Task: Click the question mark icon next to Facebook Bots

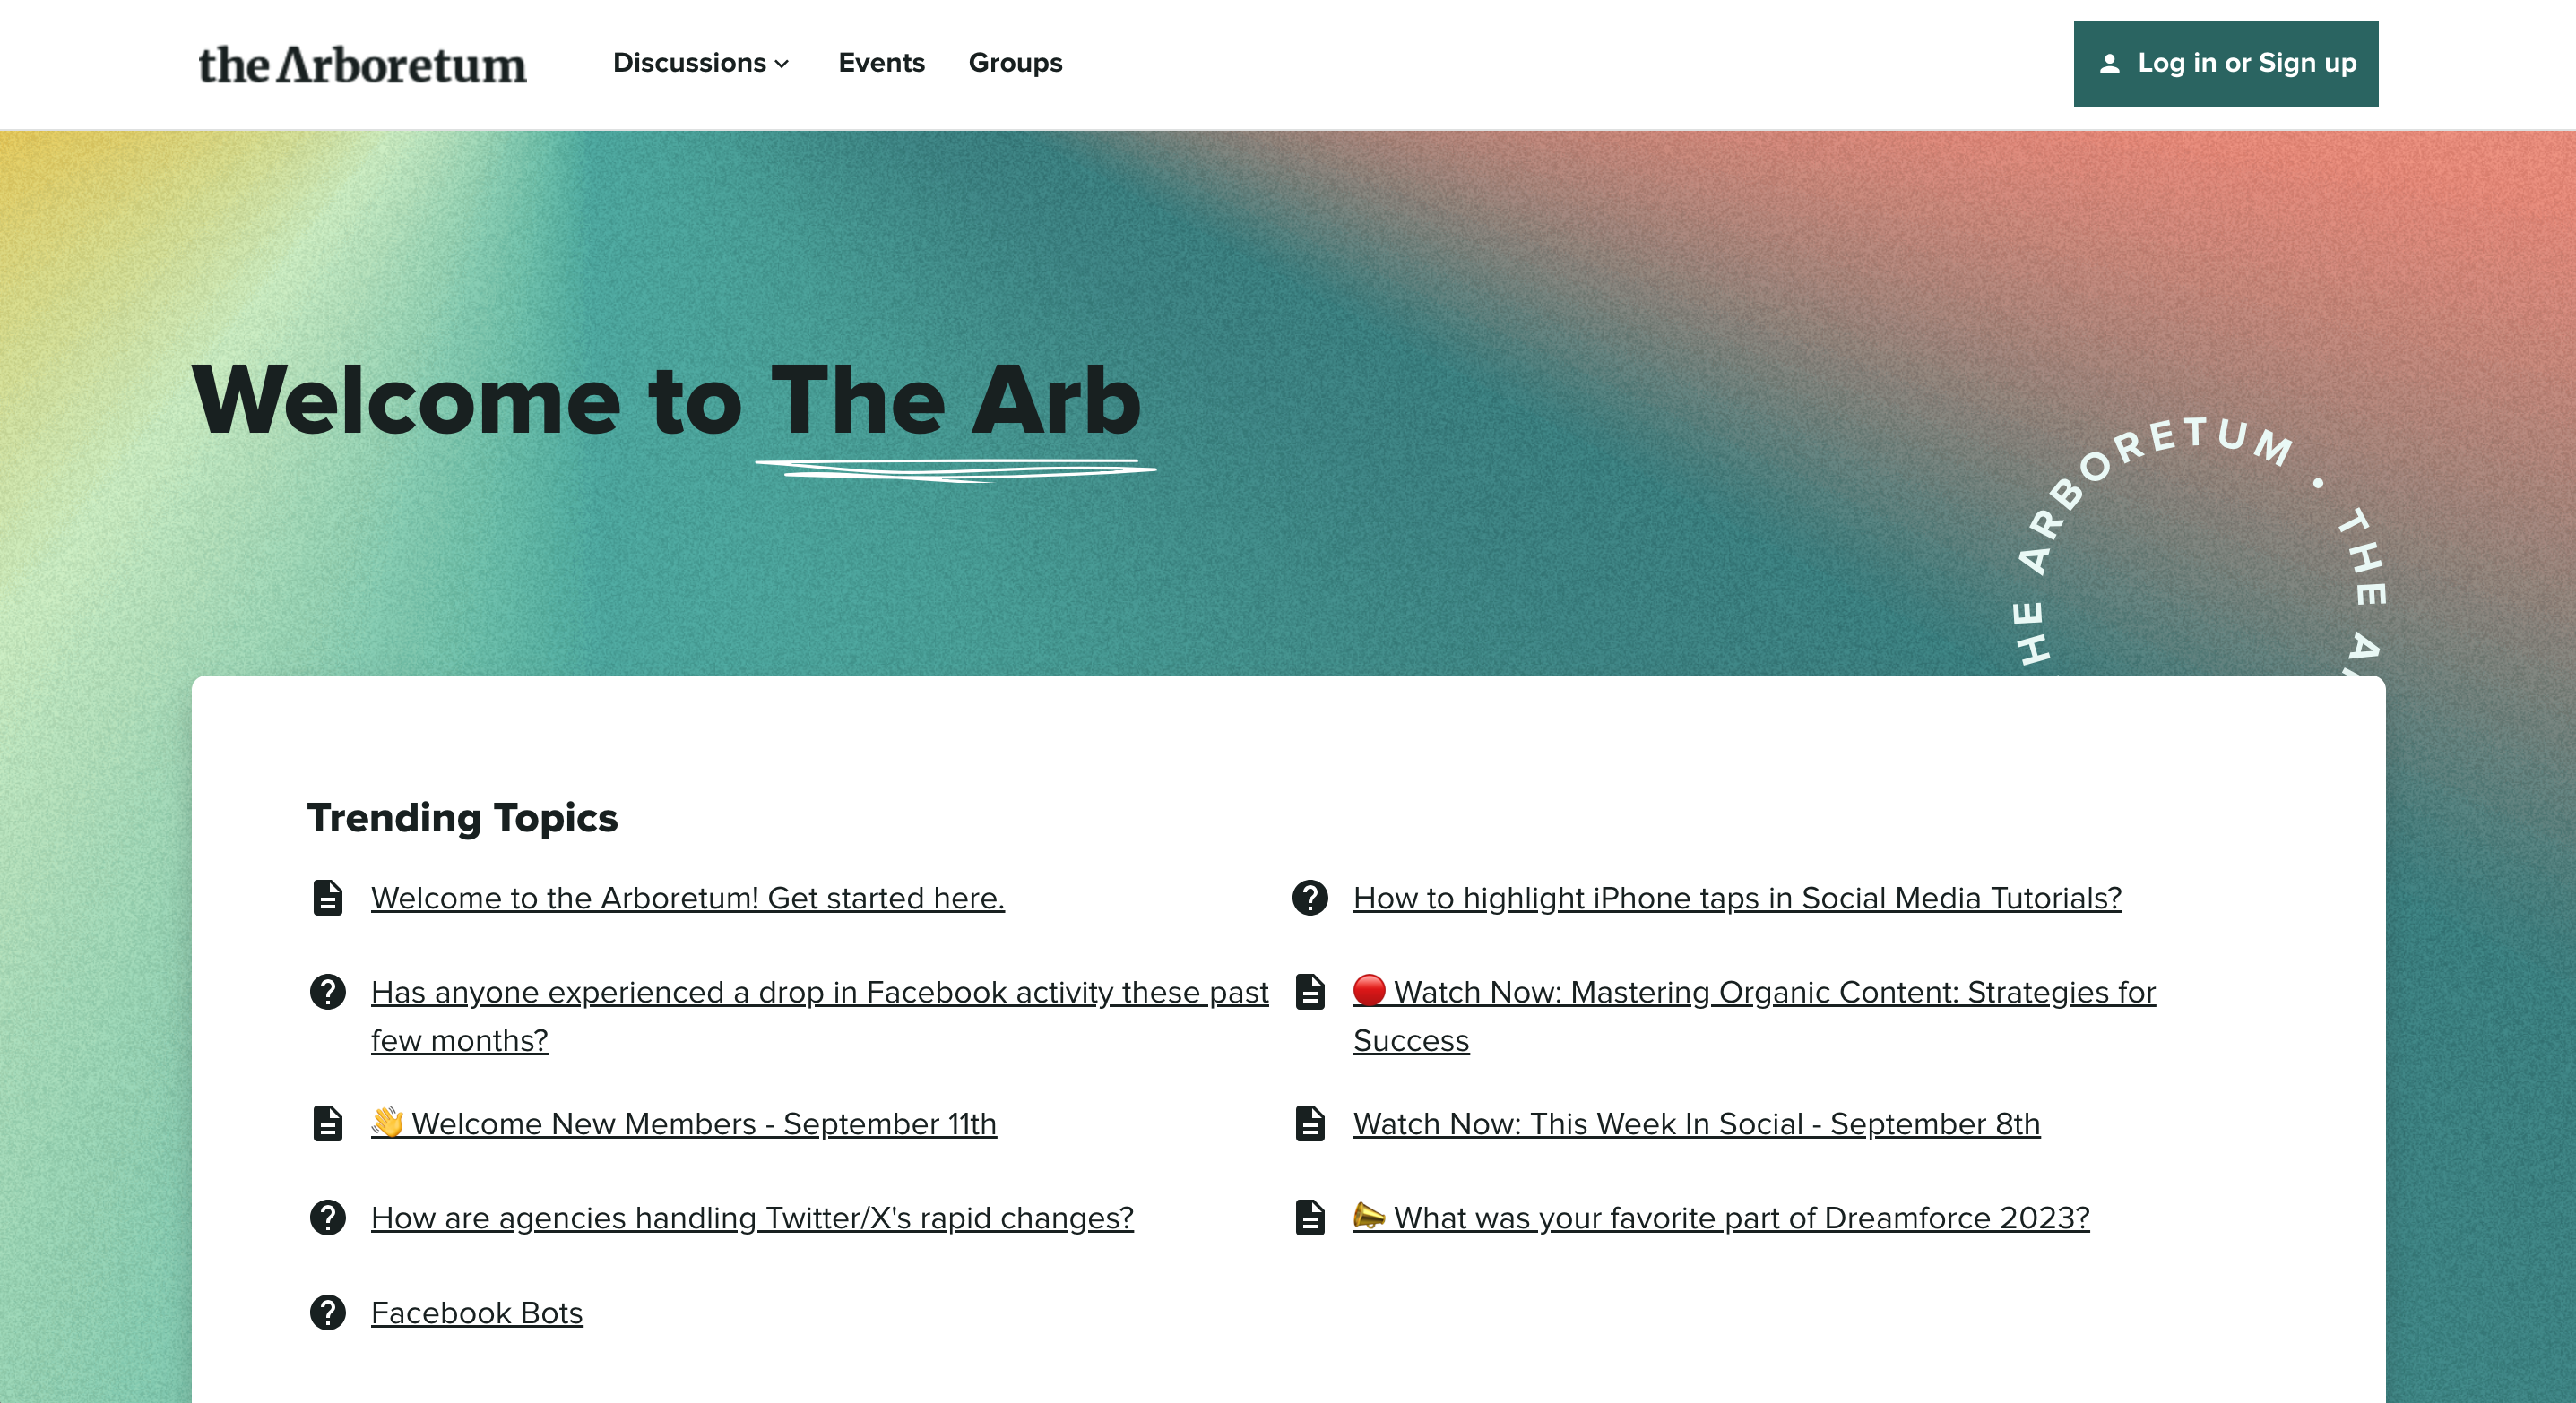Action: click(x=327, y=1312)
